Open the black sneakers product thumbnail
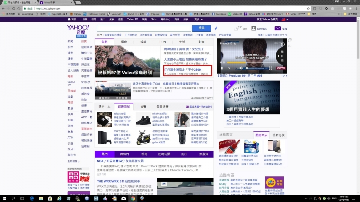The width and height of the screenshot is (360, 202). click(143, 120)
